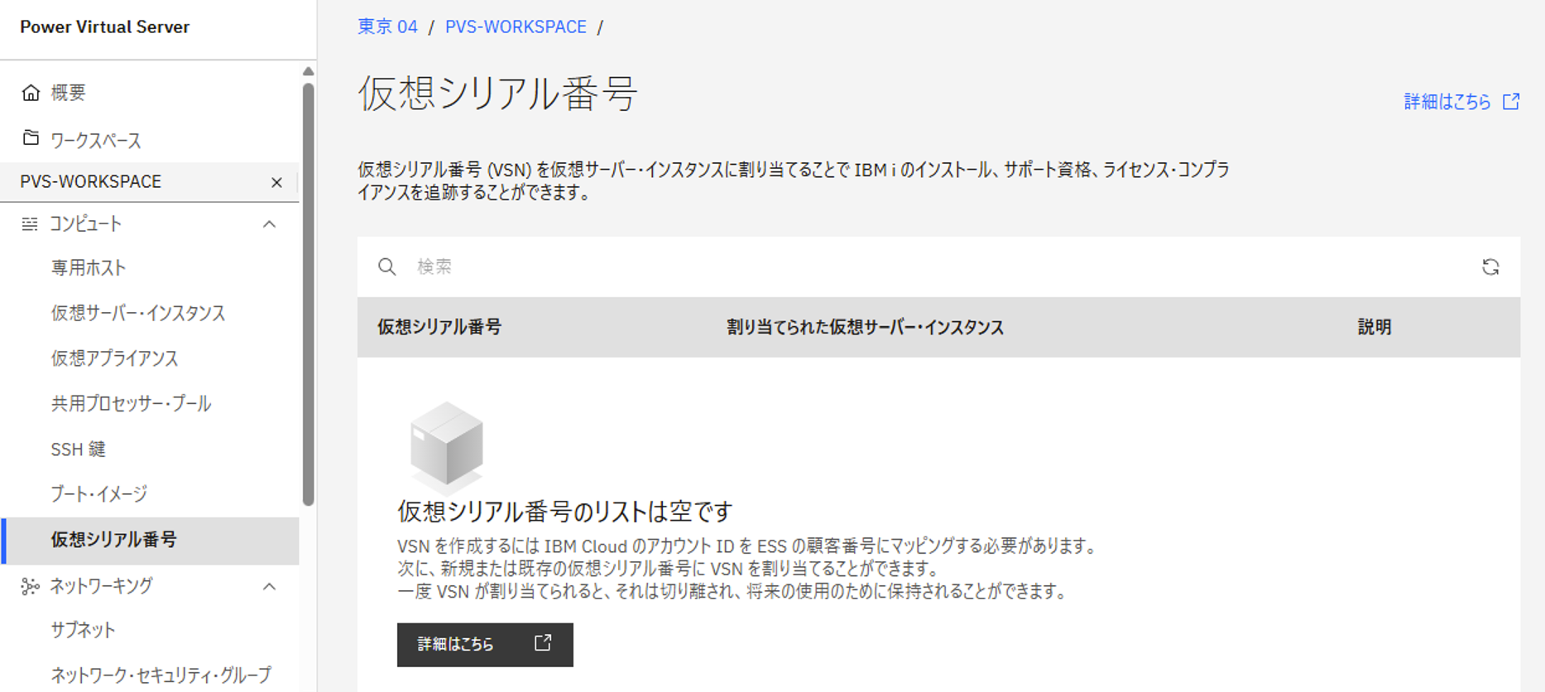The image size is (1545, 692).
Task: Click the compute icon beside コンピュート
Action: 30,224
